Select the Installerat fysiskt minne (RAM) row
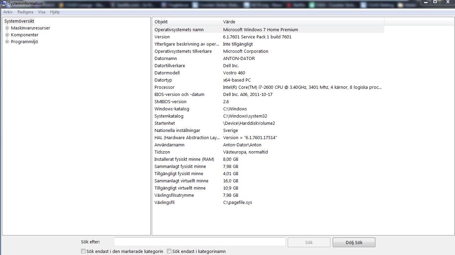The height and width of the screenshot is (255, 455). click(268, 159)
